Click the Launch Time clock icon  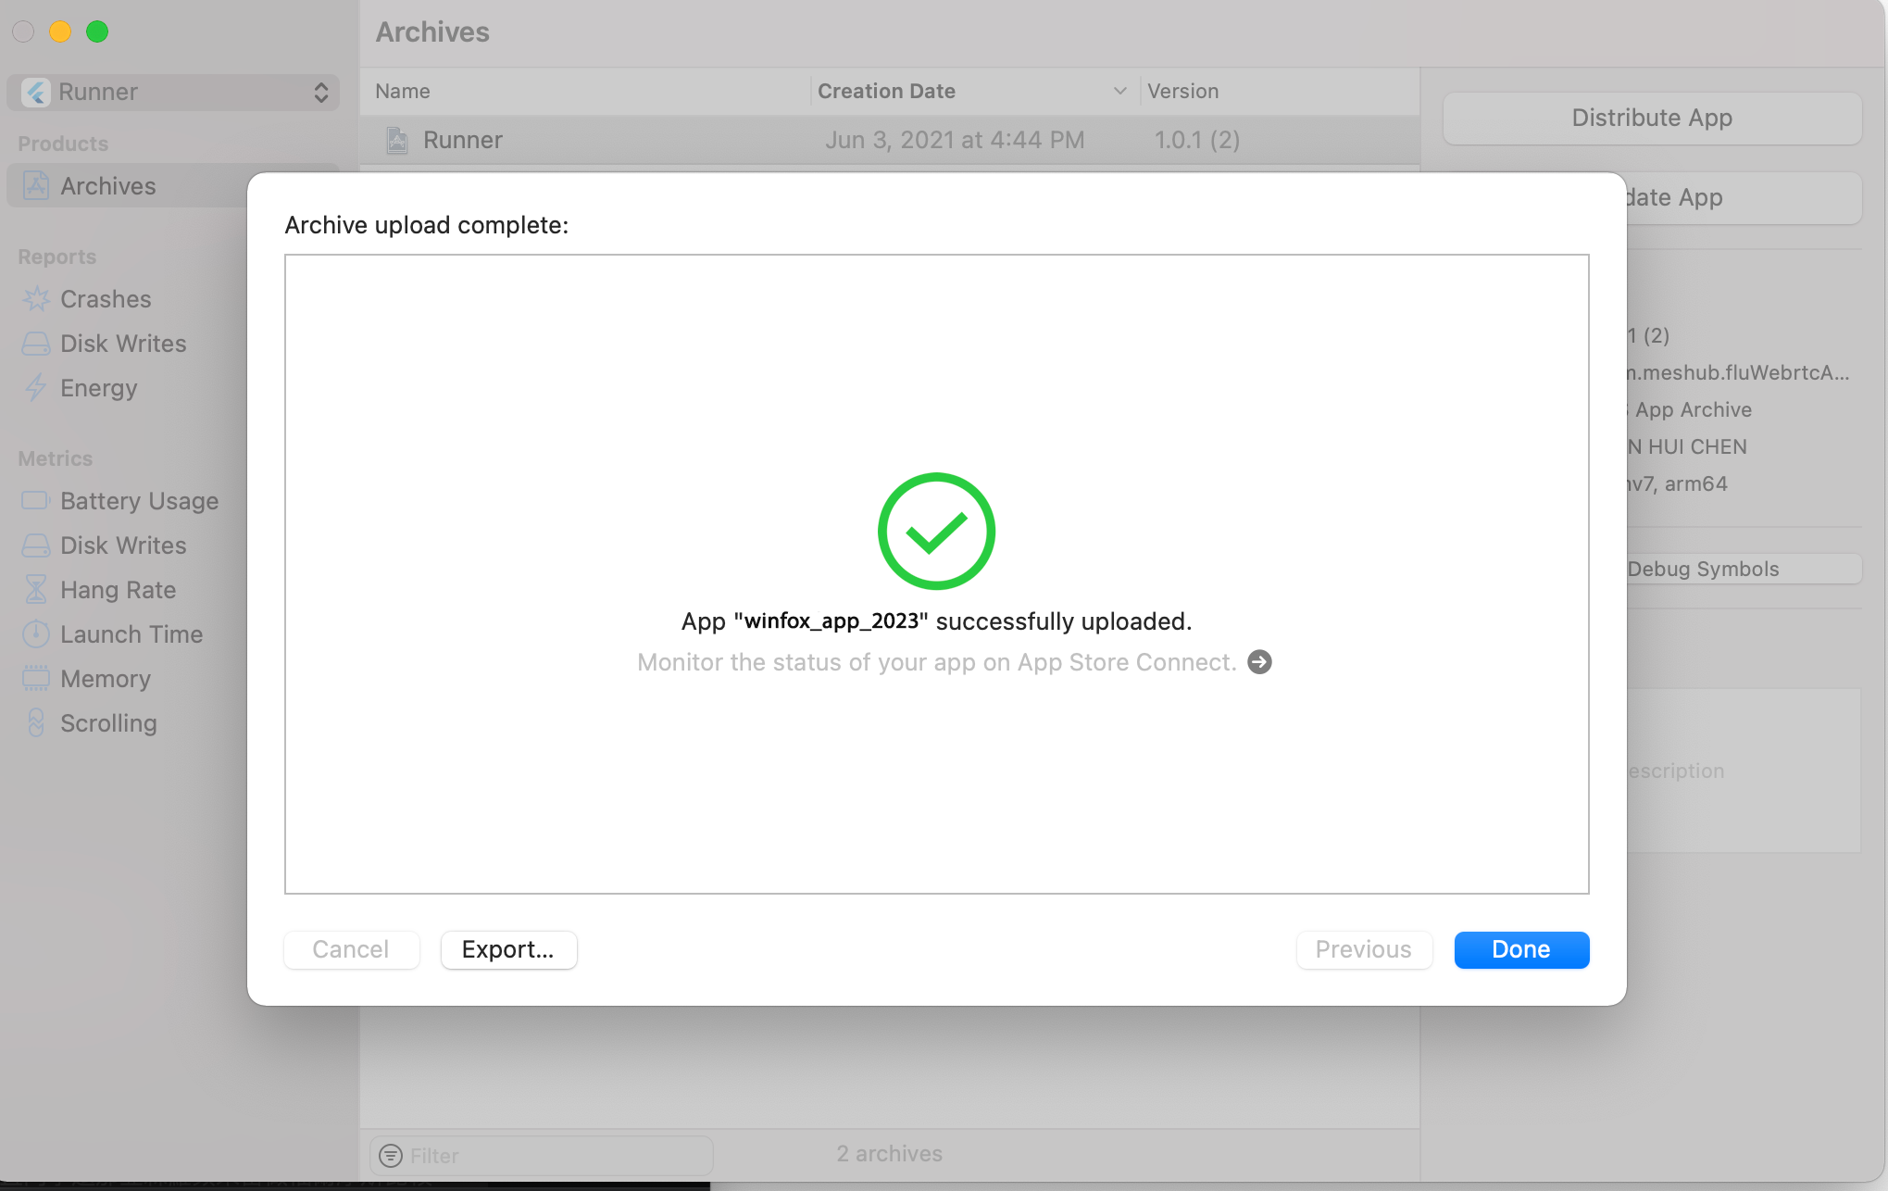point(36,634)
